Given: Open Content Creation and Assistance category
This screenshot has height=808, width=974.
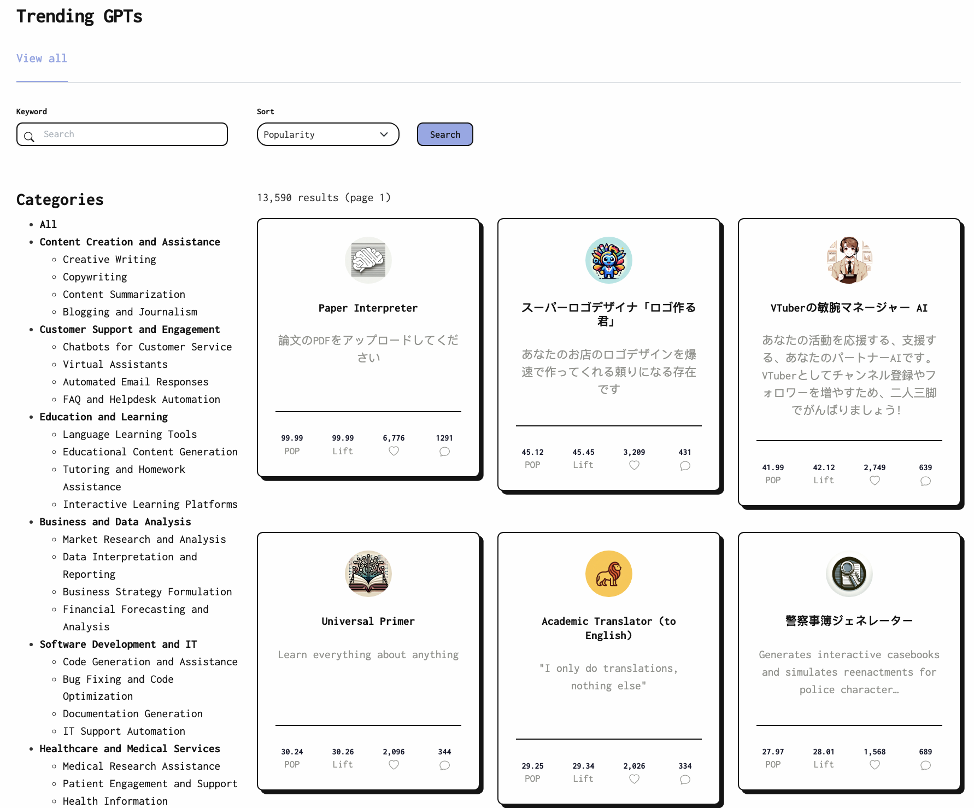Looking at the screenshot, I should [130, 242].
